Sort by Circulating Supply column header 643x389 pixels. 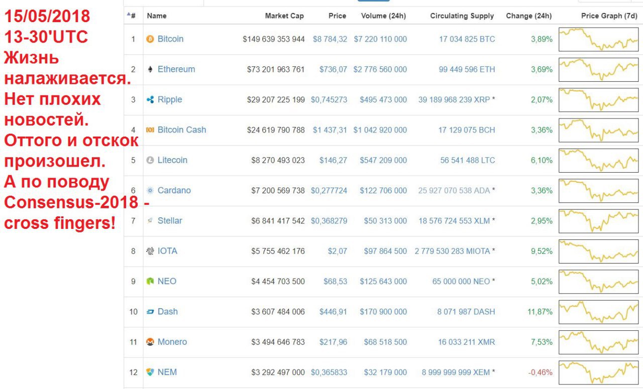tap(462, 16)
